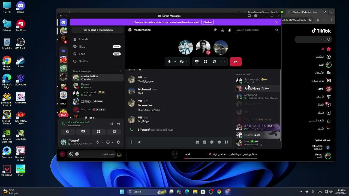Go to the Friends page
Screen dimensions: 349x196
98,39
